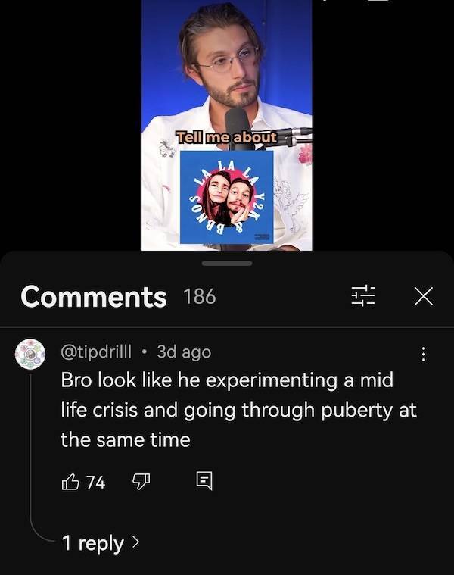Close the Comments panel

tap(424, 296)
